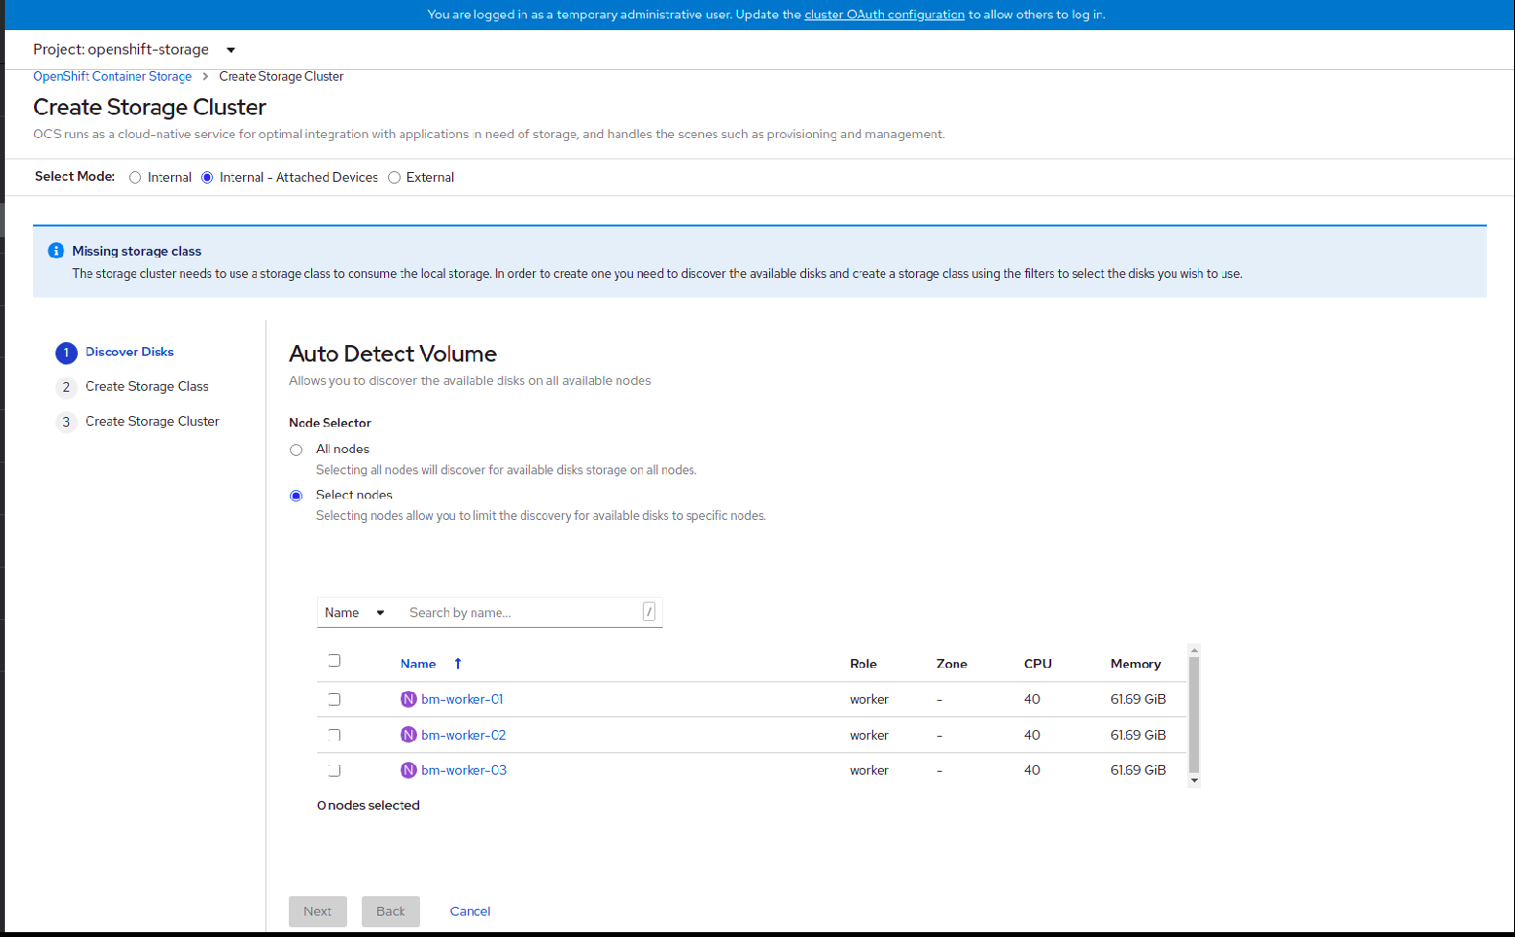The image size is (1515, 937).
Task: Click the node icon beside bm-worker-C1
Action: coord(408,699)
